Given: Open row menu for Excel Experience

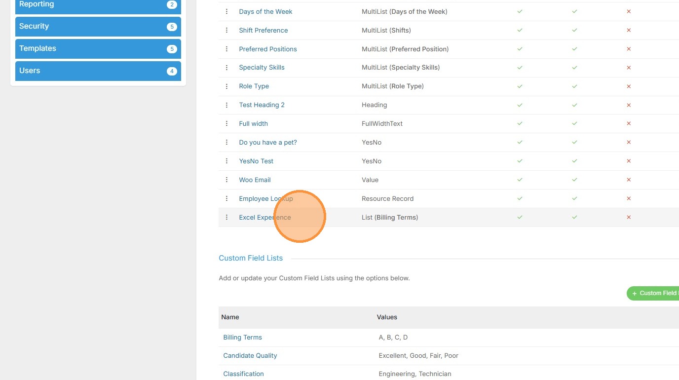Looking at the screenshot, I should [x=226, y=218].
